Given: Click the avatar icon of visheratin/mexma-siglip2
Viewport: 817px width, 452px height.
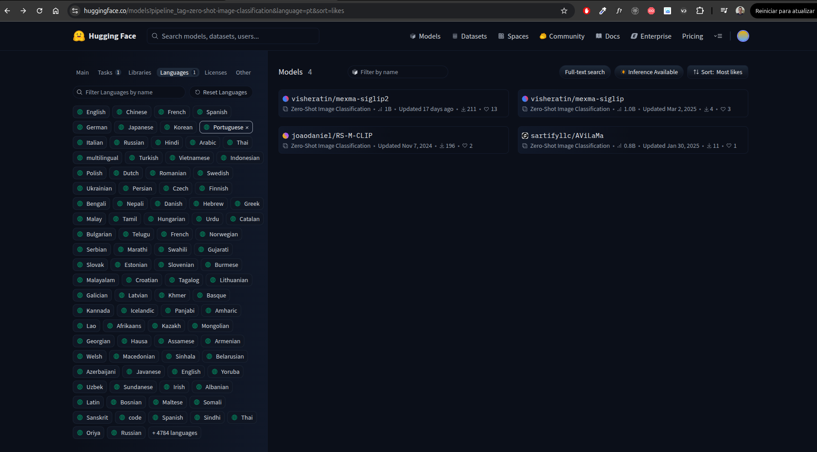Looking at the screenshot, I should pyautogui.click(x=286, y=99).
